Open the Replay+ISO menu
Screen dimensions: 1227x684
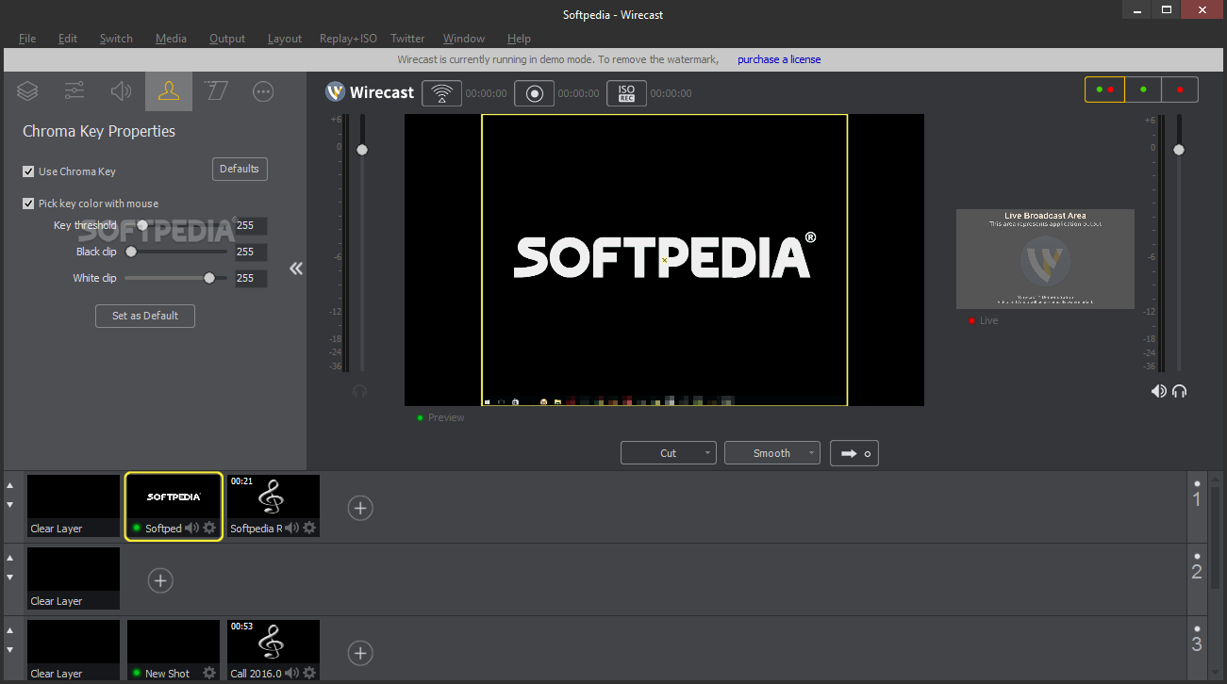tap(348, 39)
